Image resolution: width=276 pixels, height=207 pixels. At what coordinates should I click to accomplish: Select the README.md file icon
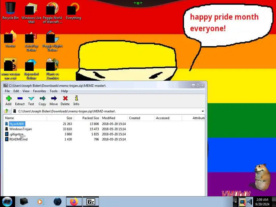[6, 139]
